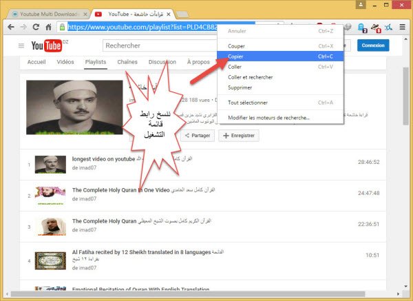Select Supprimer in context menu
Viewport: 413px width, 301px height.
(280, 87)
